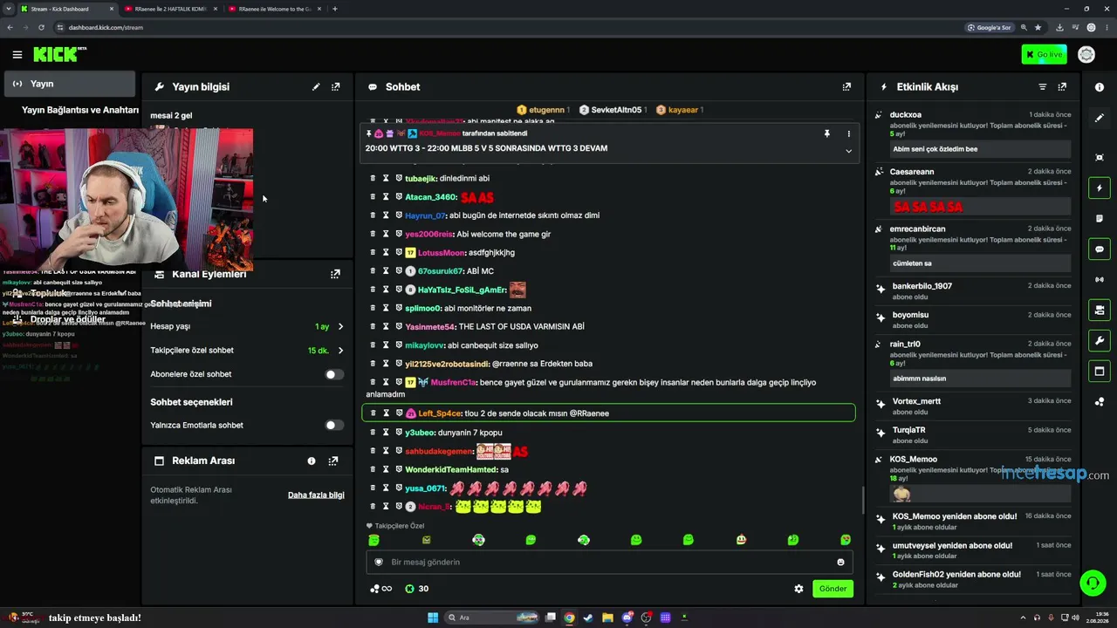Click username Atacan_3460 in chat

click(431, 197)
